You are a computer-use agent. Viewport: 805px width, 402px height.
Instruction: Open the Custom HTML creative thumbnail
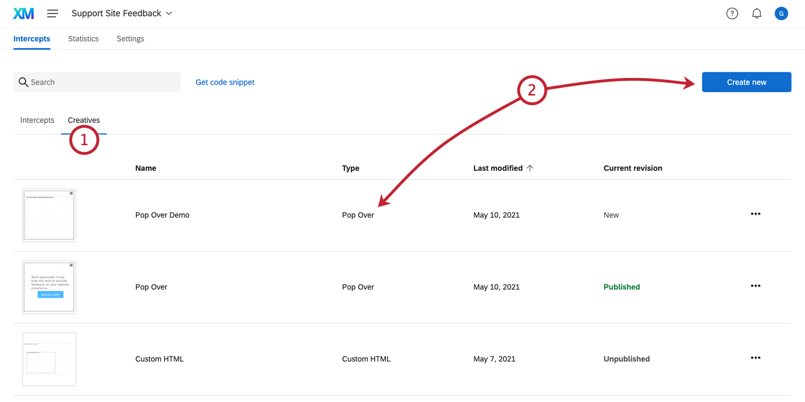click(x=49, y=359)
